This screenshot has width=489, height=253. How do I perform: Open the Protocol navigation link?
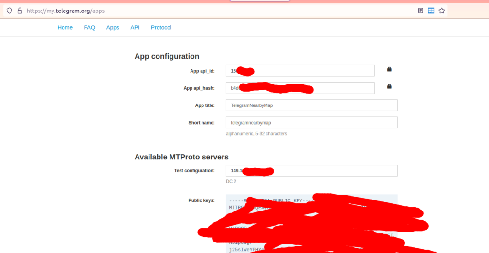coord(161,27)
